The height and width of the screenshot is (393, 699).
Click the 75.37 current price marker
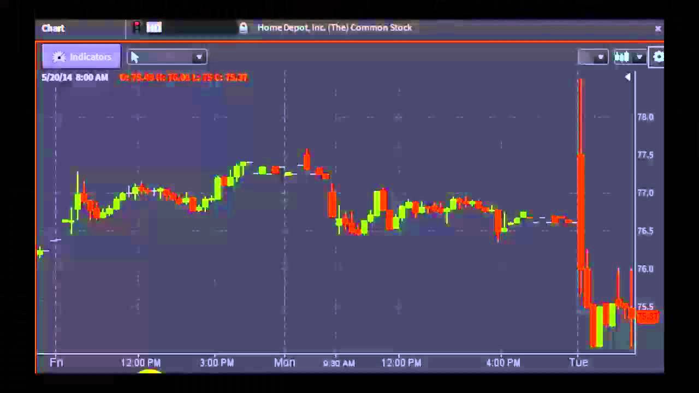[x=648, y=317]
